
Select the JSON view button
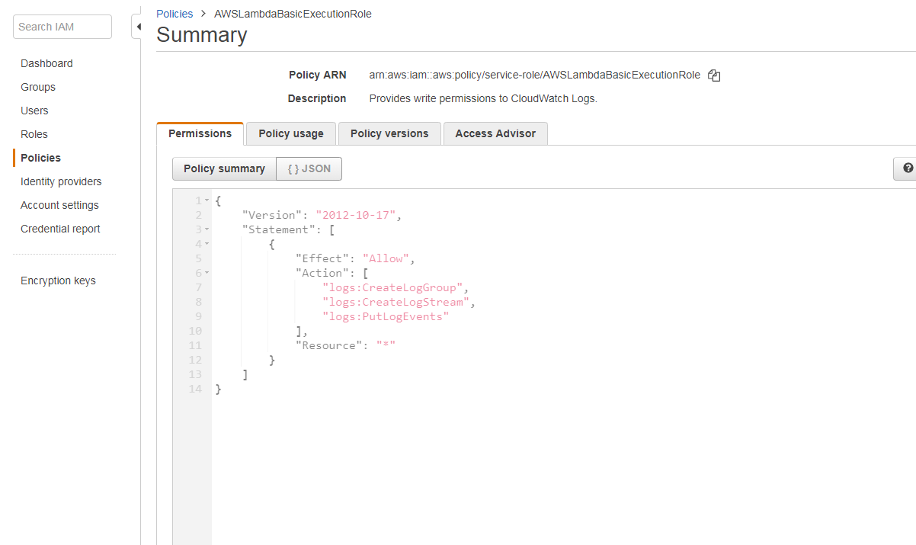coord(309,168)
